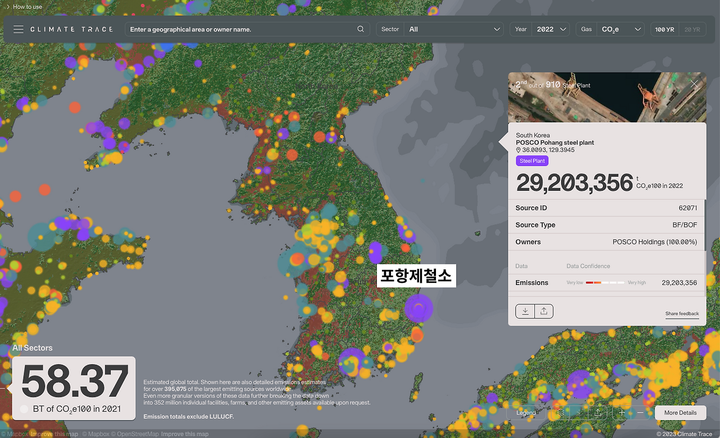
Task: Click the search magnifier icon in the search bar
Action: pyautogui.click(x=360, y=29)
